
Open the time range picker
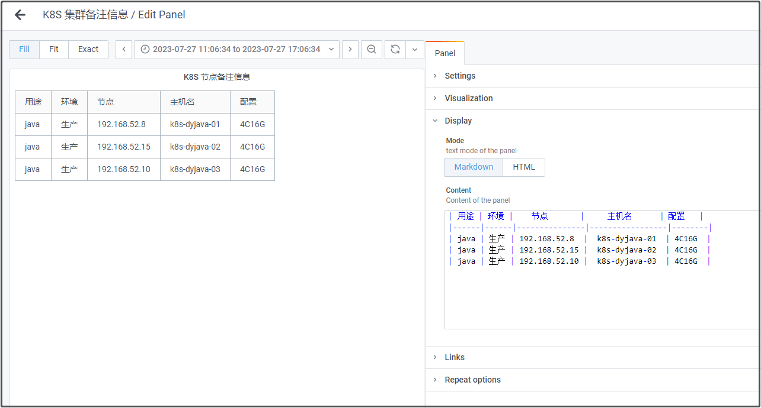click(237, 50)
